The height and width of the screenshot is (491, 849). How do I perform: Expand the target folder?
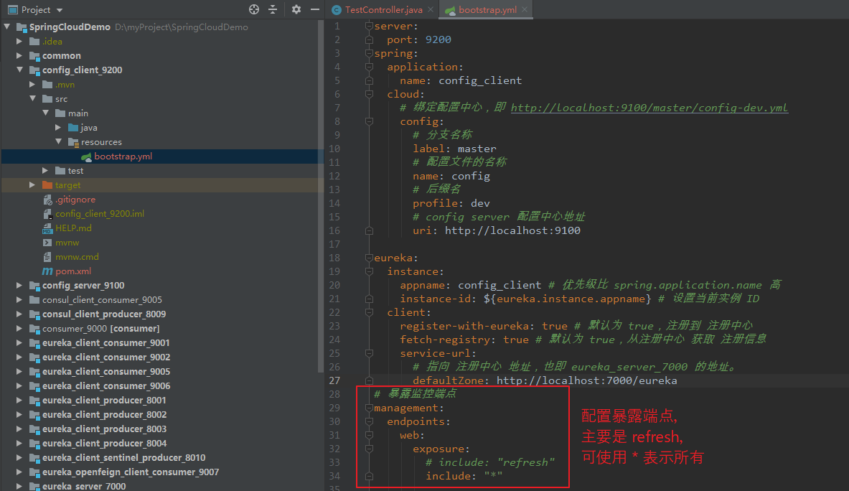[x=33, y=184]
